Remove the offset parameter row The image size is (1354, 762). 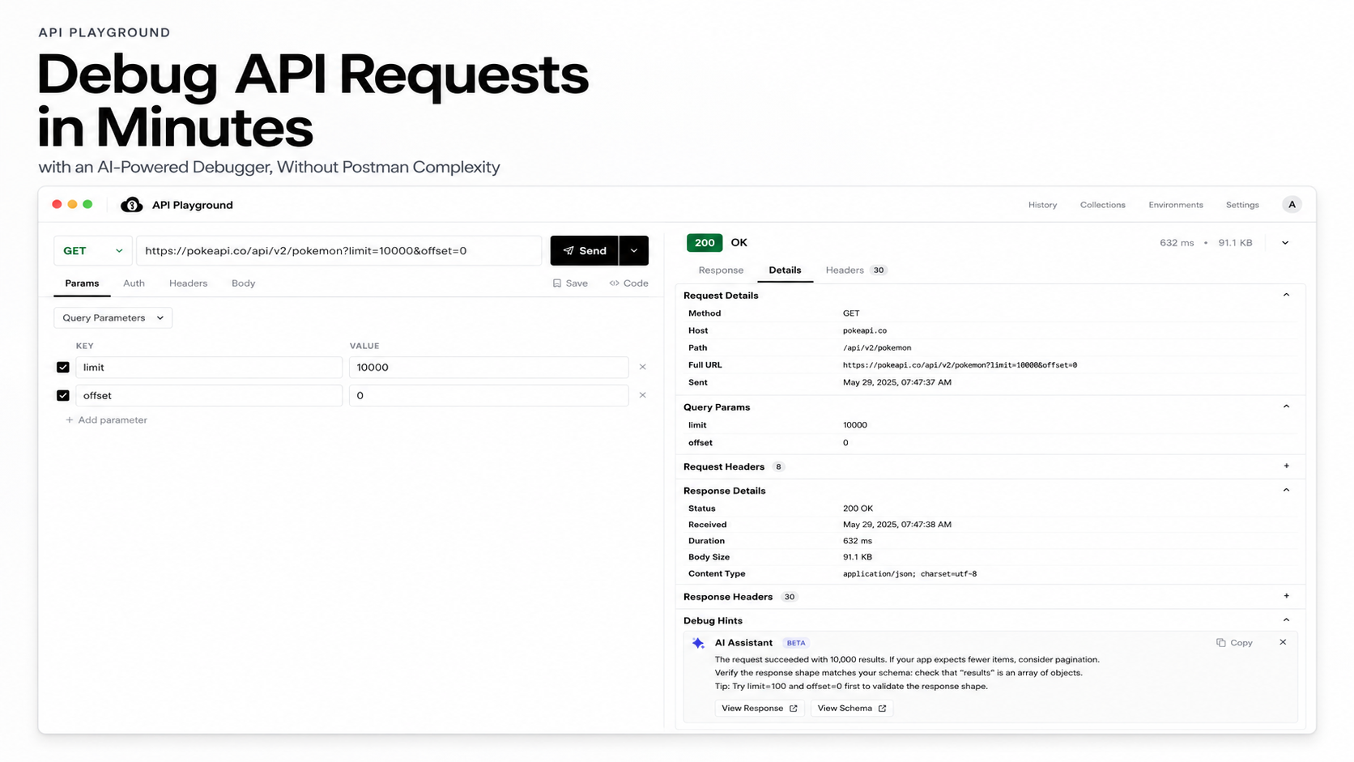coord(643,396)
